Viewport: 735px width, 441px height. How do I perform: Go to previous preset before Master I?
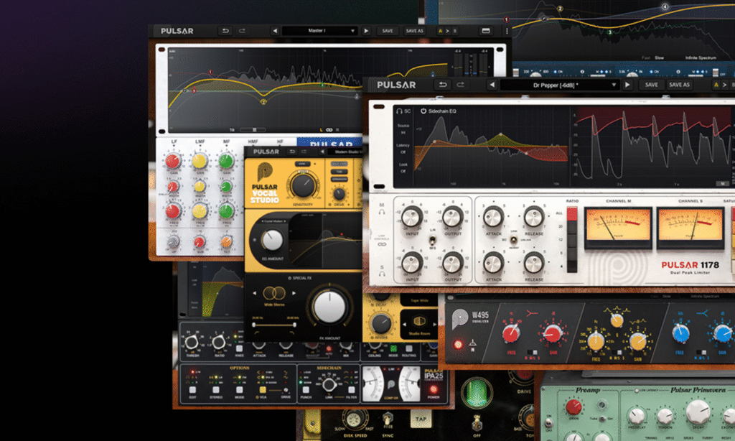[x=274, y=31]
